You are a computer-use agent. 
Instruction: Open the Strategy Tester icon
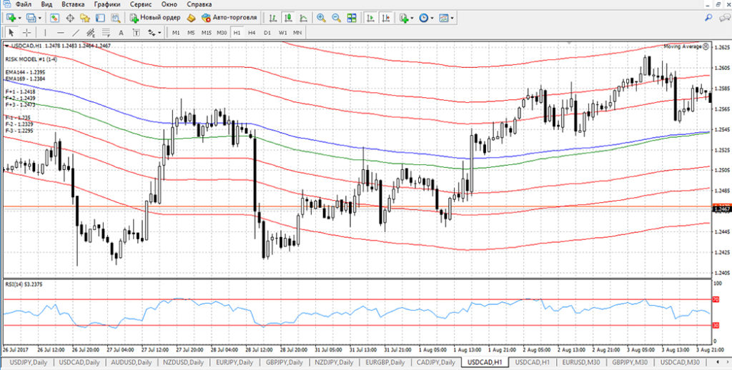(115, 18)
